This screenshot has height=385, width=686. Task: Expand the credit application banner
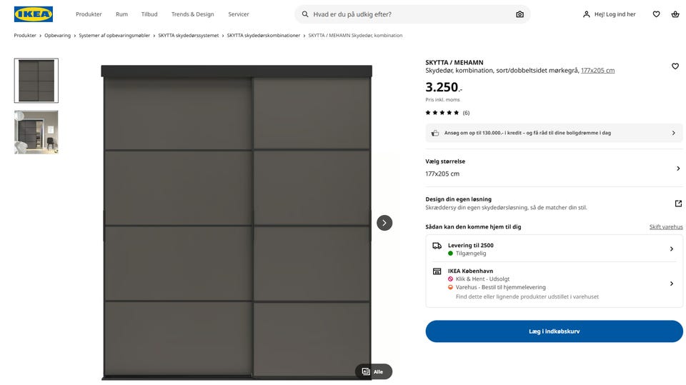pyautogui.click(x=672, y=133)
